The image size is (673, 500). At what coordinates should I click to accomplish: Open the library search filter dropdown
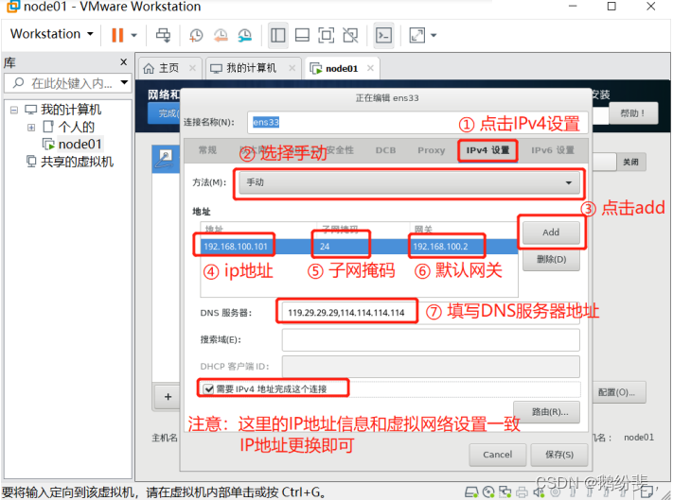124,82
